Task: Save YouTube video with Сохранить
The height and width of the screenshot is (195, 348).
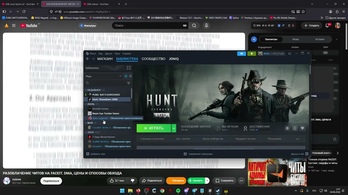Action: tap(225, 181)
